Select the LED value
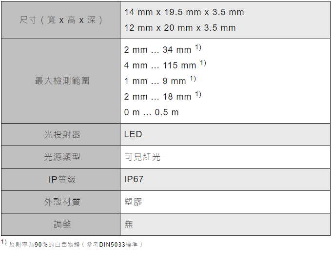Screen dimensions: 332x253 point(133,134)
